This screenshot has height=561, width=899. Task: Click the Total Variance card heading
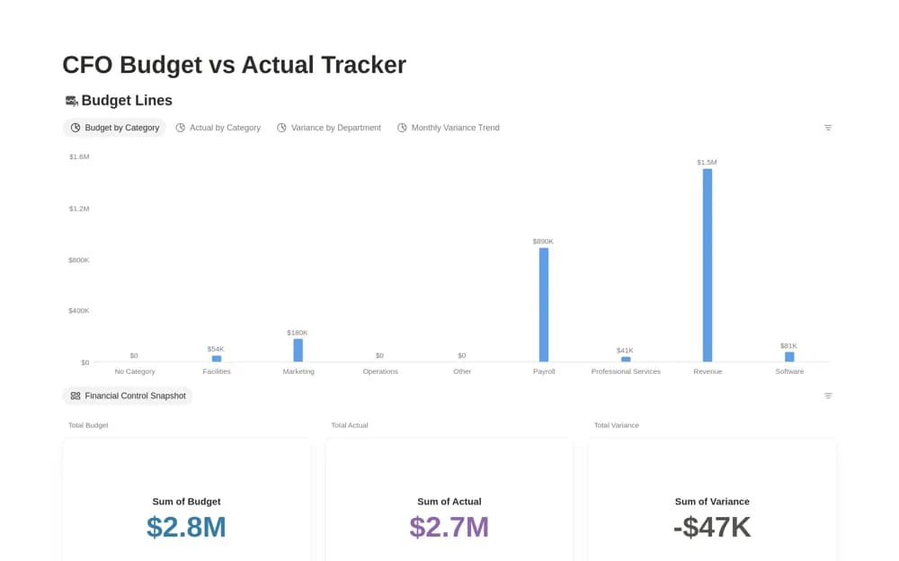[617, 425]
